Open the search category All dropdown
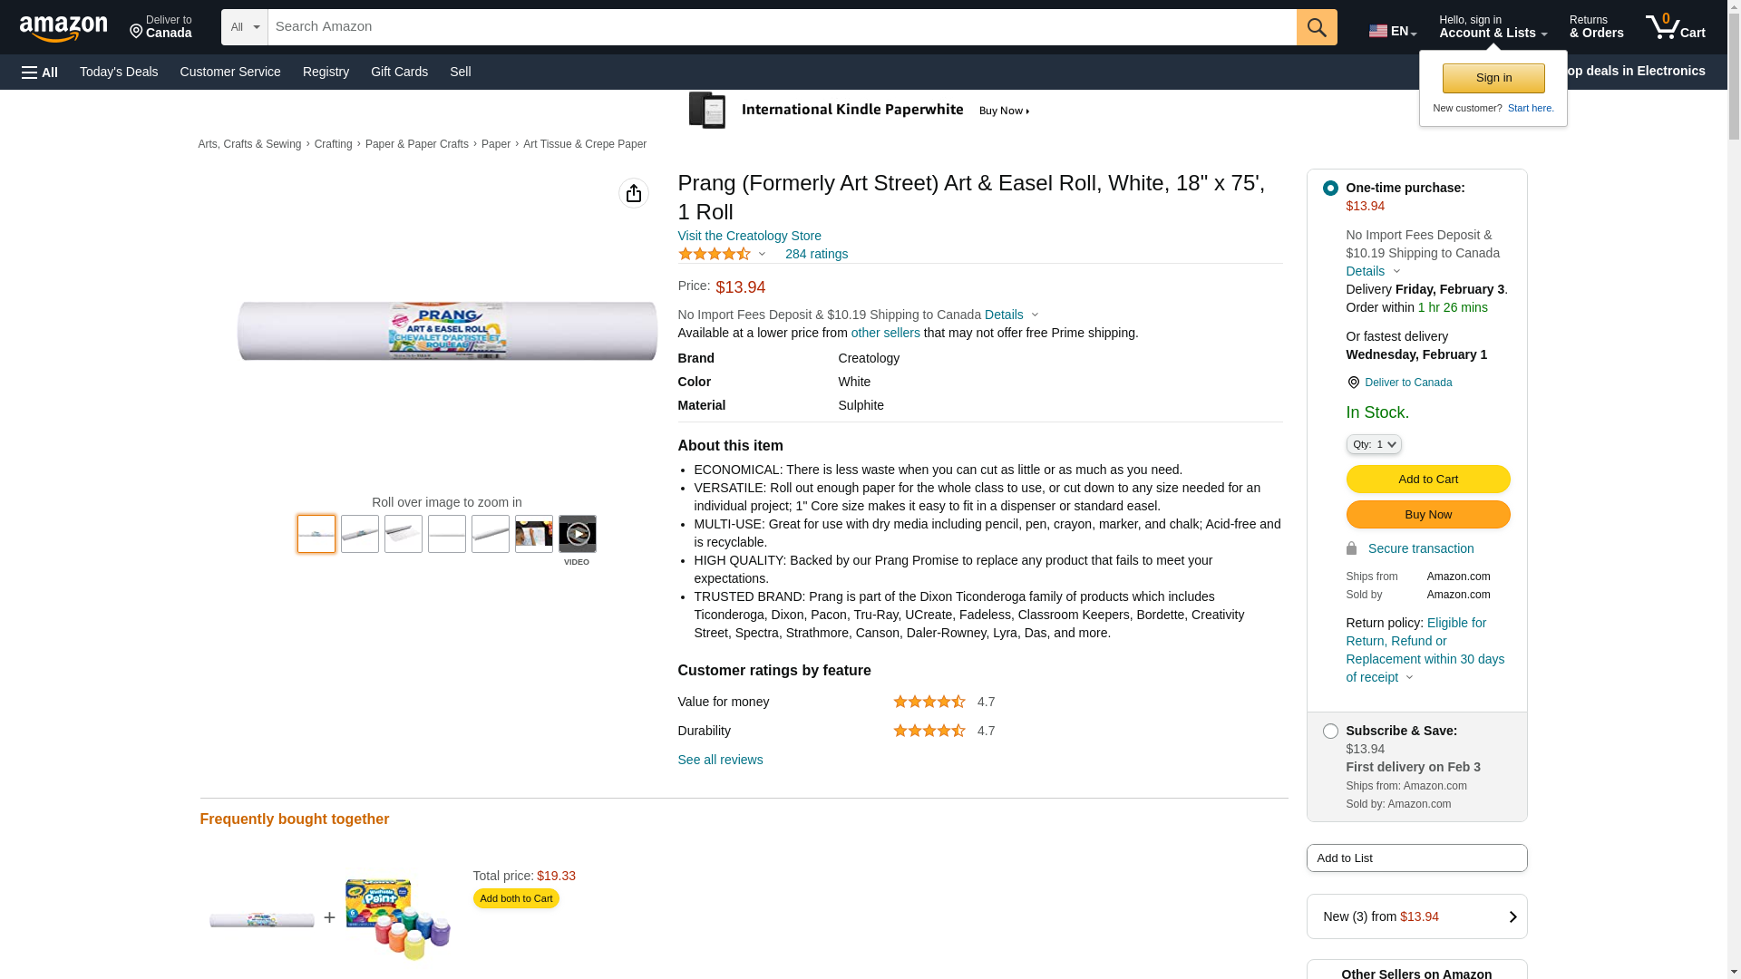Image resolution: width=1741 pixels, height=979 pixels. click(244, 27)
